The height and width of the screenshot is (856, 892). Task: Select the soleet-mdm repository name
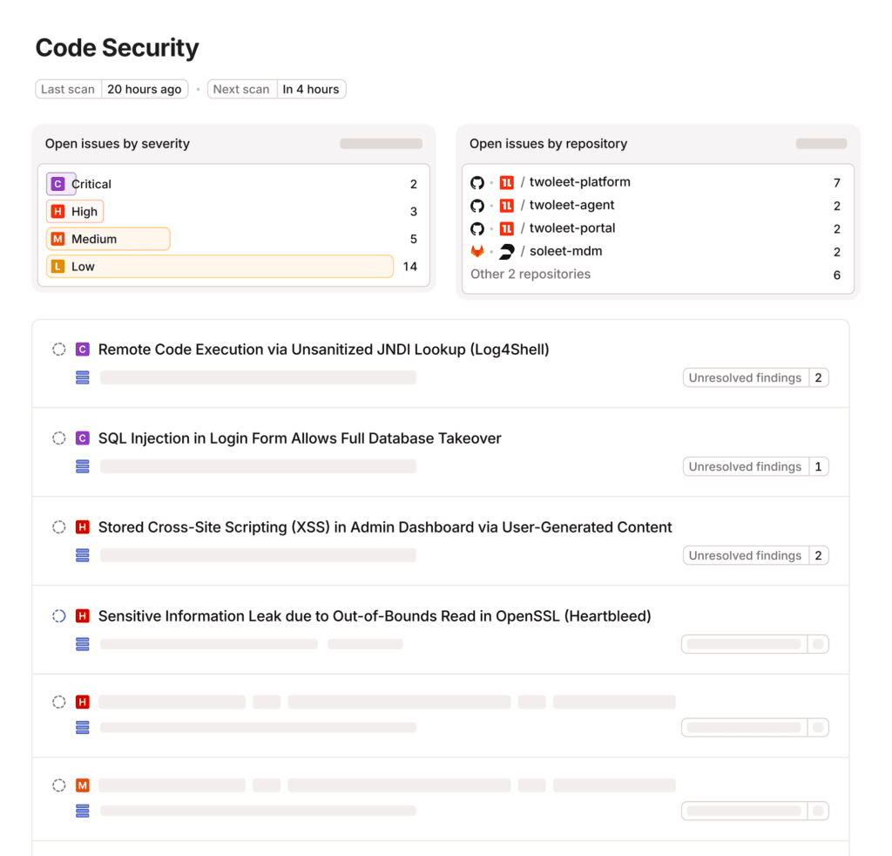565,251
